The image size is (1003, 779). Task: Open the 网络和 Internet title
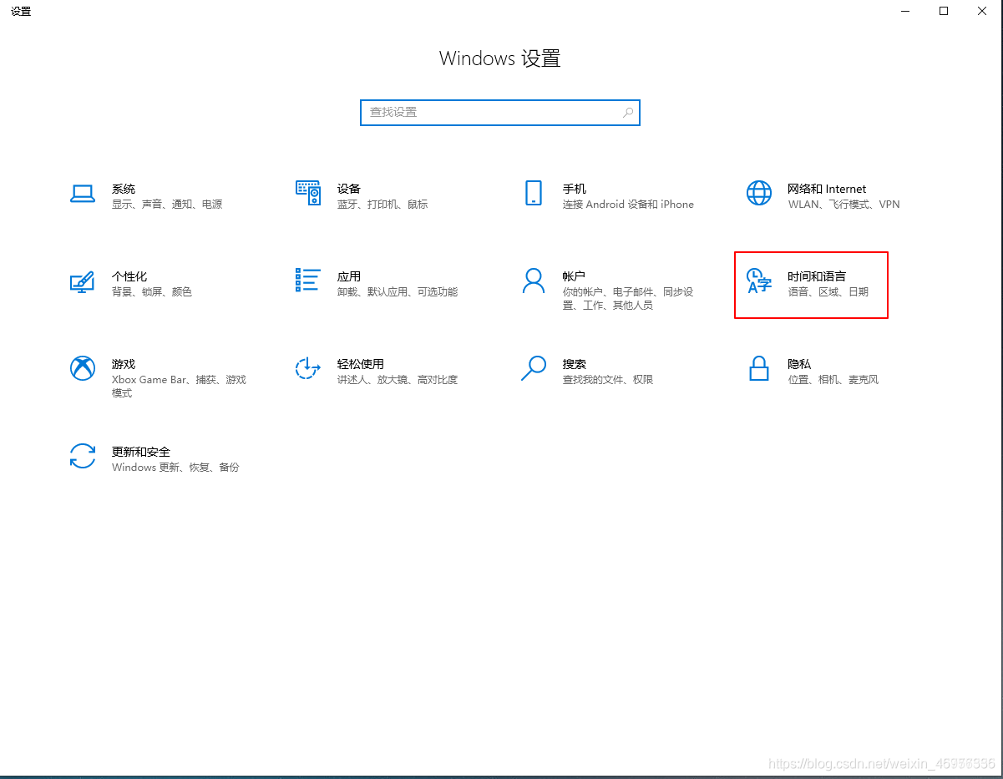point(827,189)
